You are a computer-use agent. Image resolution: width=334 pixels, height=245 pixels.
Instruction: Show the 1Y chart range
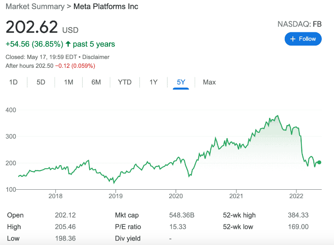[x=153, y=82]
